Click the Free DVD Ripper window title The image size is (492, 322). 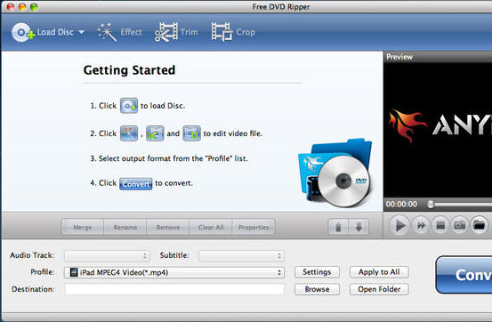(281, 6)
